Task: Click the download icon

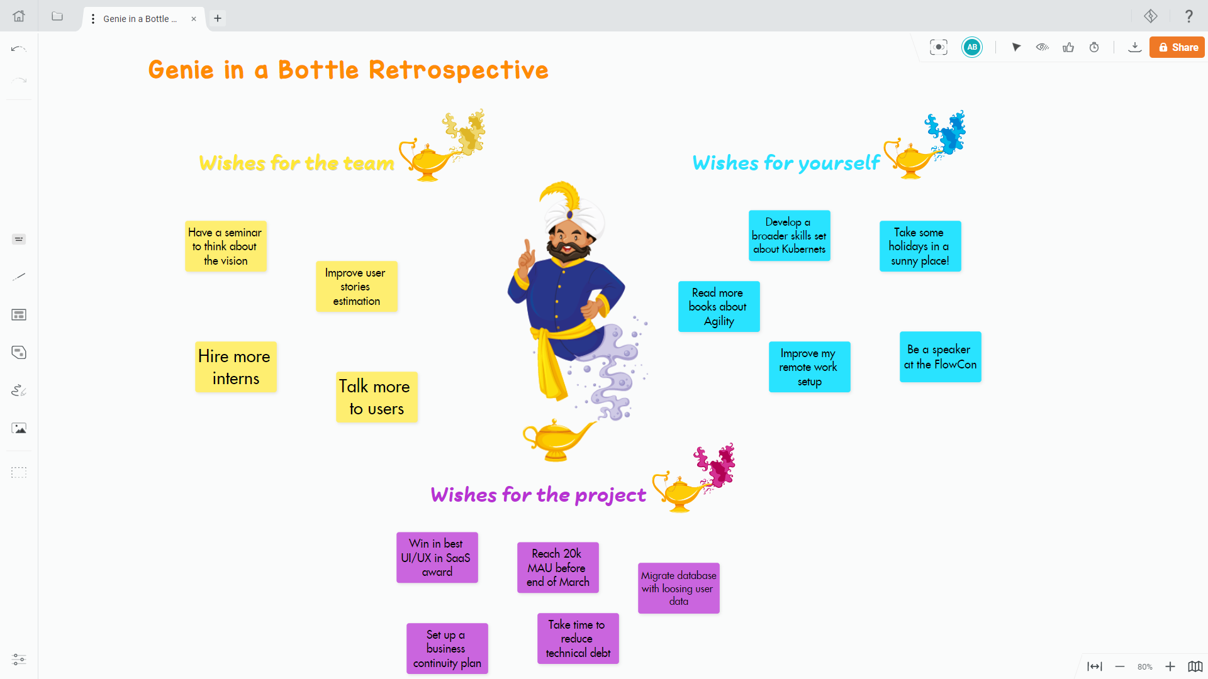Action: (1133, 47)
